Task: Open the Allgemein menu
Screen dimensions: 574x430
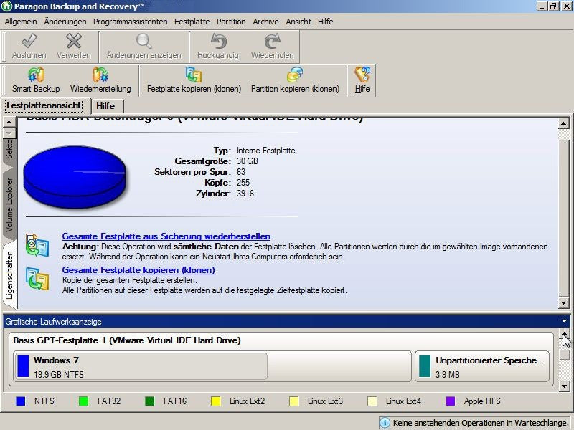Action: point(21,21)
